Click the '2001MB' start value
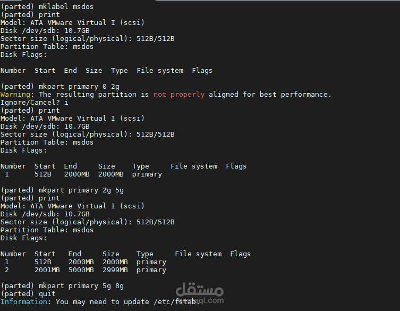400x311 pixels. click(47, 270)
